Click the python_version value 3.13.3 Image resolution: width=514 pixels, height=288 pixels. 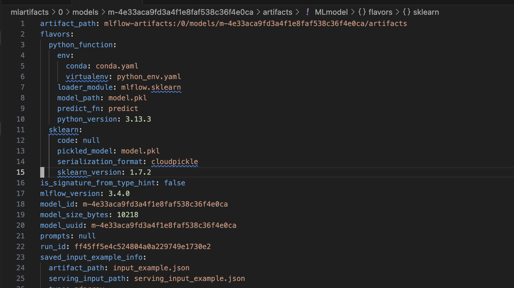(x=138, y=119)
